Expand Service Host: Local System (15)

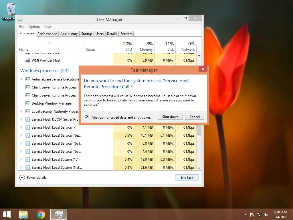click(21, 160)
